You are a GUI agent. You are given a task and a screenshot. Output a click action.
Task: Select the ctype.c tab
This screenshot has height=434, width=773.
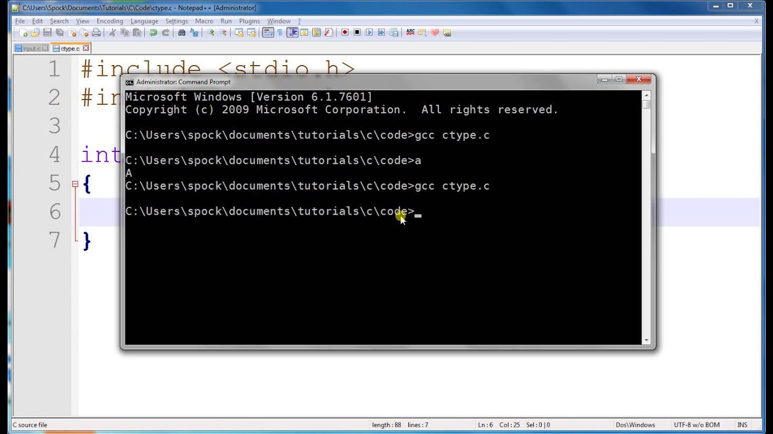(70, 49)
